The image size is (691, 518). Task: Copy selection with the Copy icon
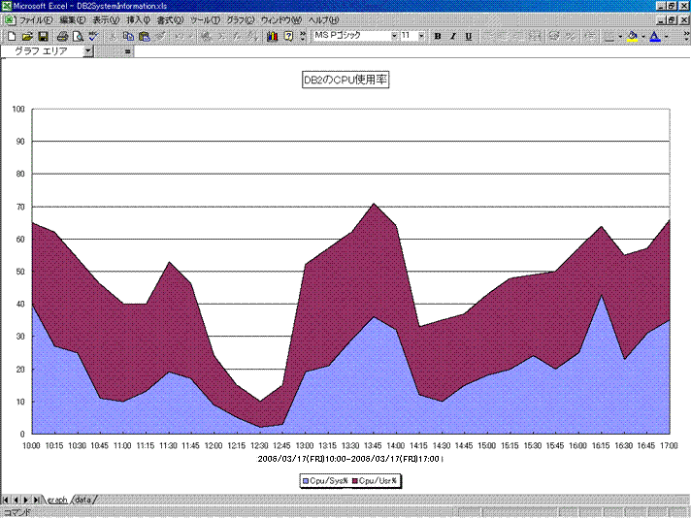129,37
